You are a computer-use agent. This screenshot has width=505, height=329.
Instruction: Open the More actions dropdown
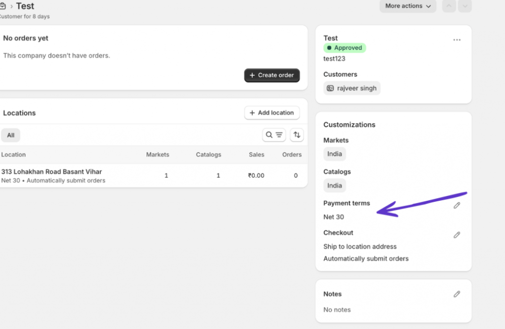pyautogui.click(x=407, y=6)
